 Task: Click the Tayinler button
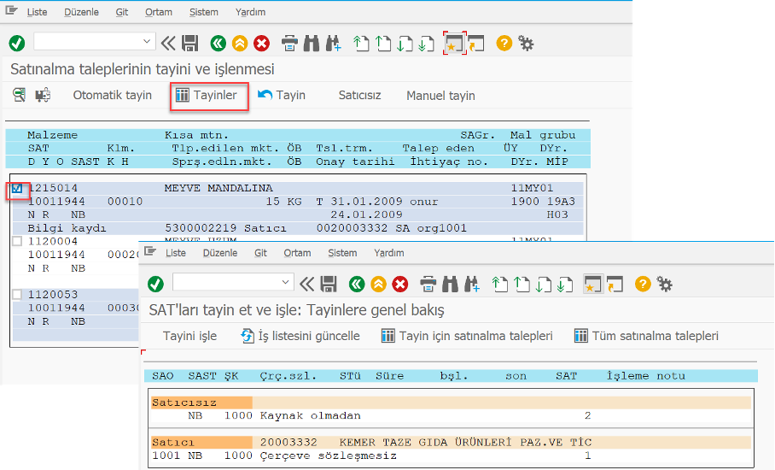click(207, 95)
